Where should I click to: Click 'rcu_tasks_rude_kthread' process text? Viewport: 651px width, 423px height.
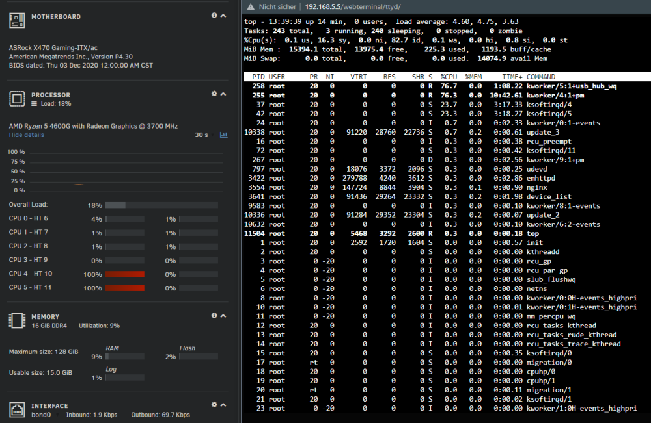click(572, 335)
